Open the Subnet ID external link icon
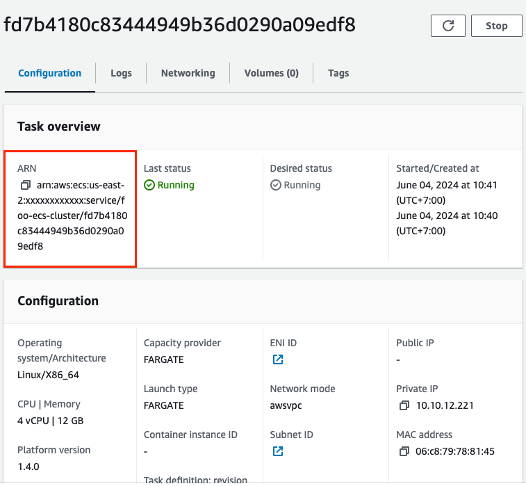This screenshot has height=486, width=526. tap(278, 451)
